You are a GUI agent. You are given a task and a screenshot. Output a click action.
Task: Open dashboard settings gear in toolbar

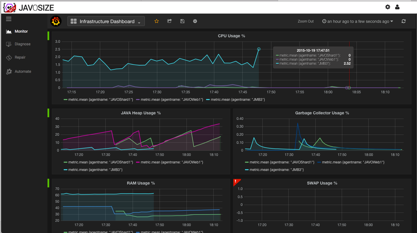tap(195, 21)
